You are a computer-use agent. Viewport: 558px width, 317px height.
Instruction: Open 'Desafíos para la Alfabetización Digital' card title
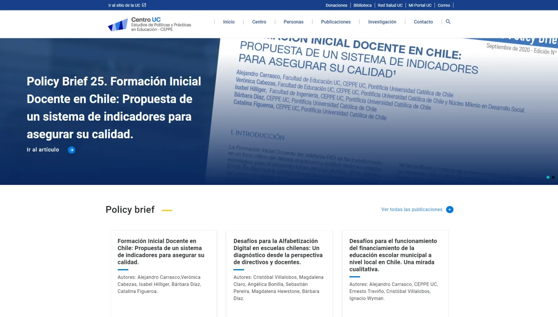[278, 251]
